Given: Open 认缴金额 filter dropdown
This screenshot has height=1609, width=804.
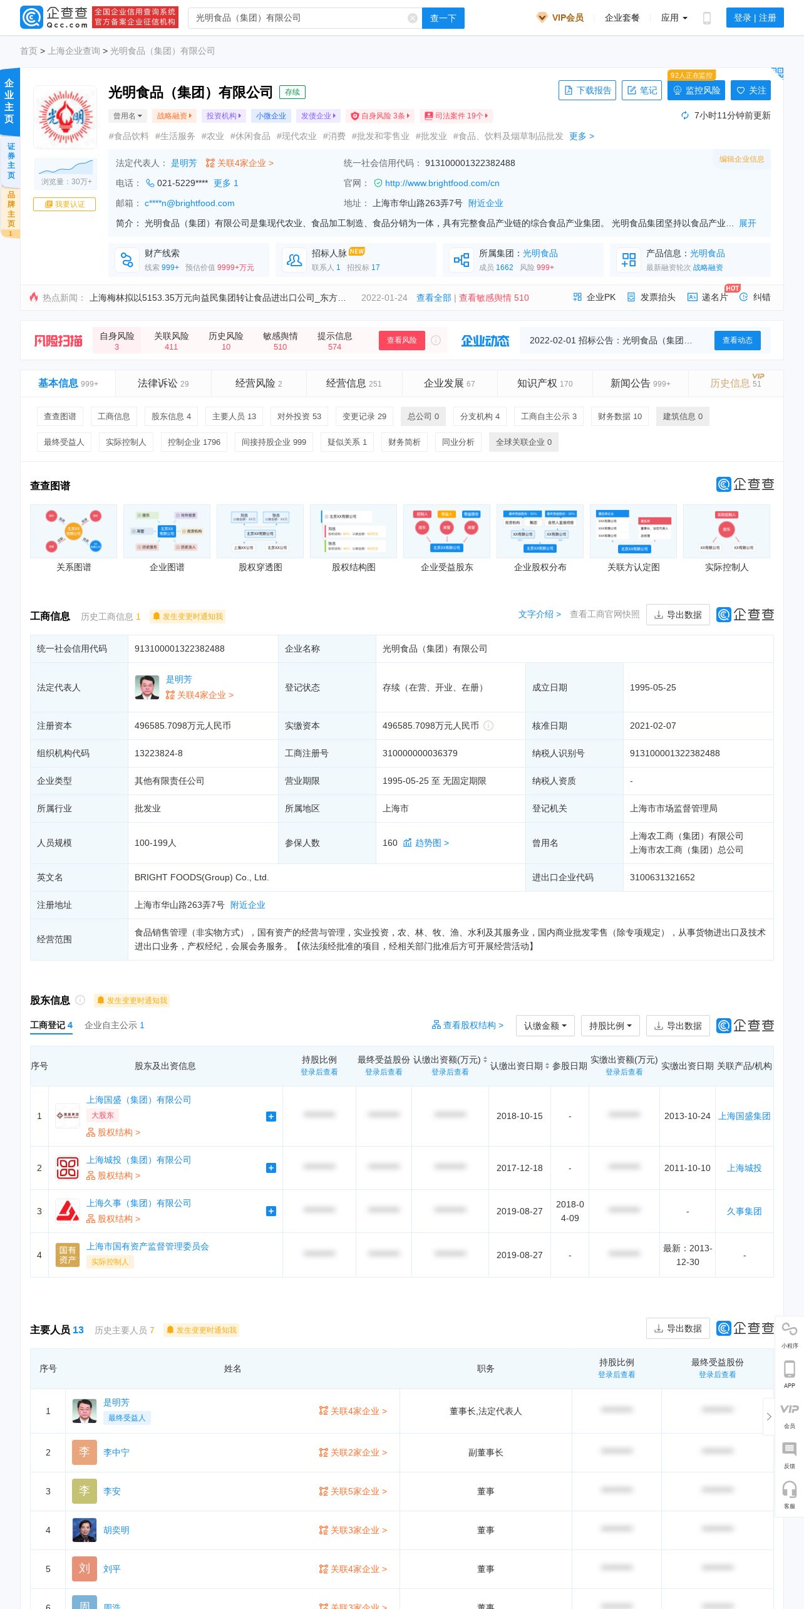Looking at the screenshot, I should tap(545, 1026).
